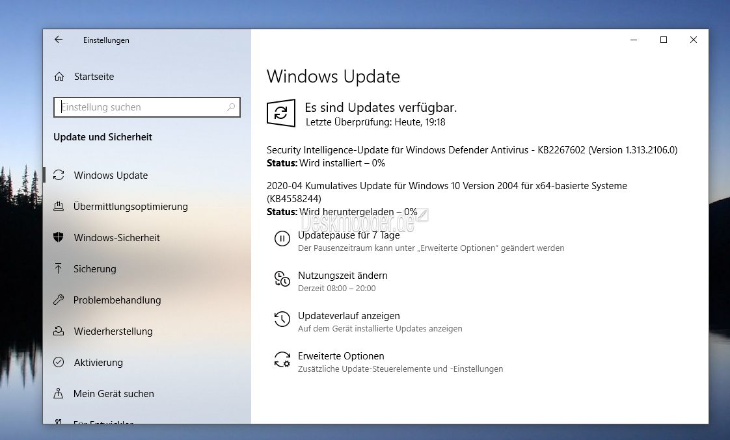Screen dimensions: 730x440
Task: Click the Wiederherstellung icon
Action: click(59, 331)
